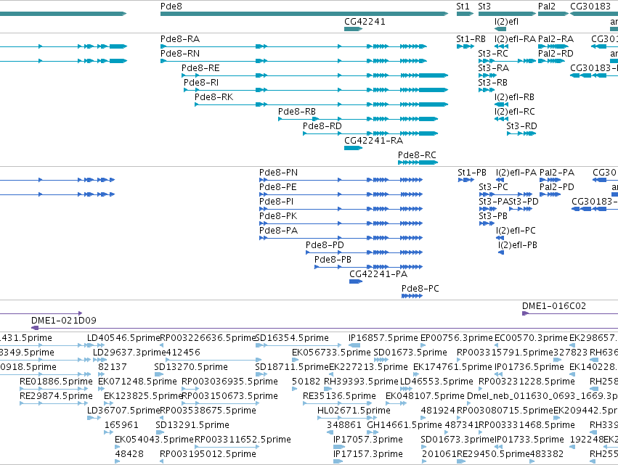The height and width of the screenshot is (465, 618).
Task: Click the IP17157.3prime EST label
Action: 367,454
